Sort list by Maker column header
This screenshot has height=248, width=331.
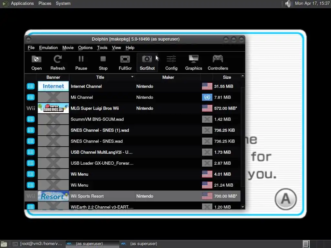168,77
